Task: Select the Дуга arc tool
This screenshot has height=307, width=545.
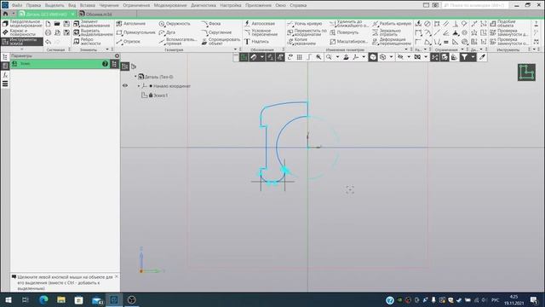Action: 167,32
